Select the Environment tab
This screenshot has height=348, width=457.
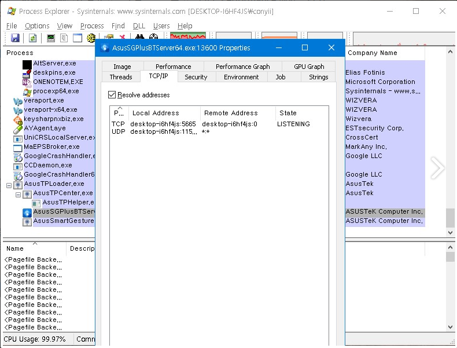(x=241, y=77)
